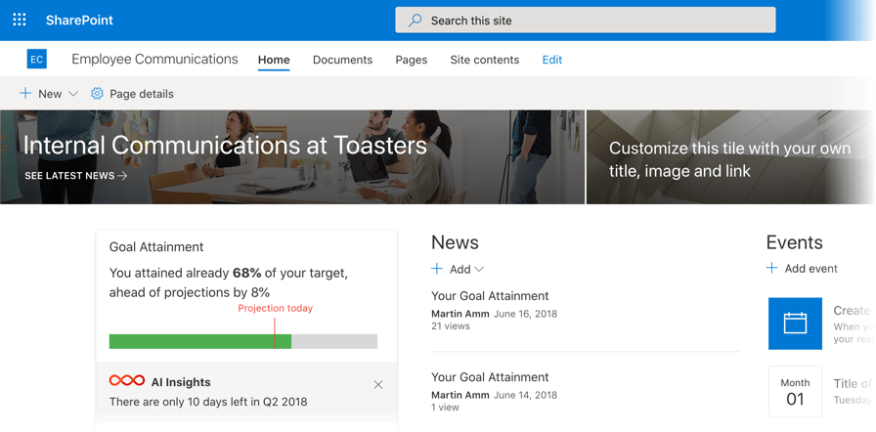Expand the News Add dropdown chevron
876x432 pixels.
479,269
